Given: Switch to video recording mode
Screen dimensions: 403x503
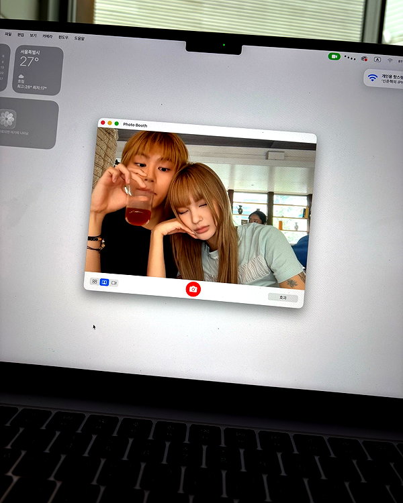Looking at the screenshot, I should tap(114, 282).
